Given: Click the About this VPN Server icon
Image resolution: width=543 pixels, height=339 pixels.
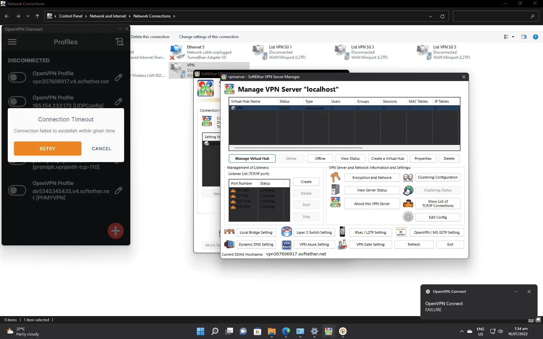Looking at the screenshot, I should 335,202.
